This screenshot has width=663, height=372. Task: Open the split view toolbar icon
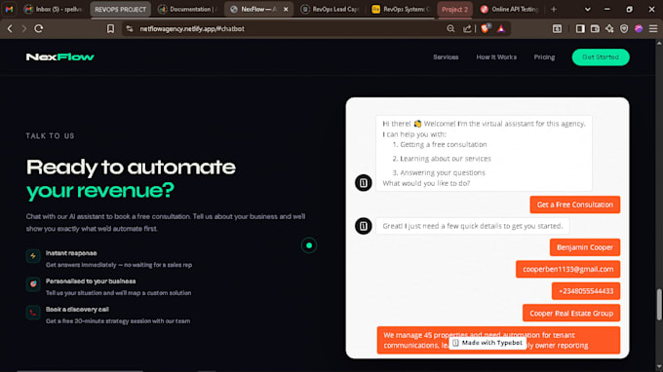coord(558,28)
